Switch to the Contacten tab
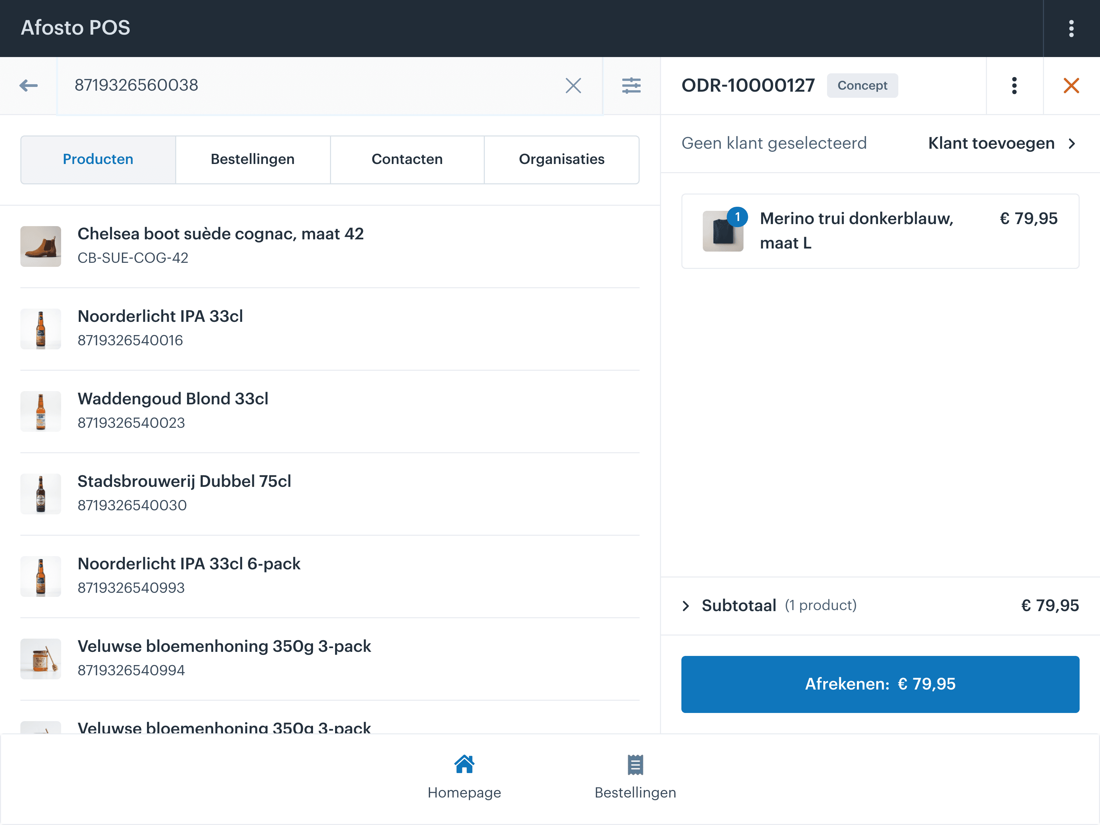The width and height of the screenshot is (1100, 825). point(407,160)
